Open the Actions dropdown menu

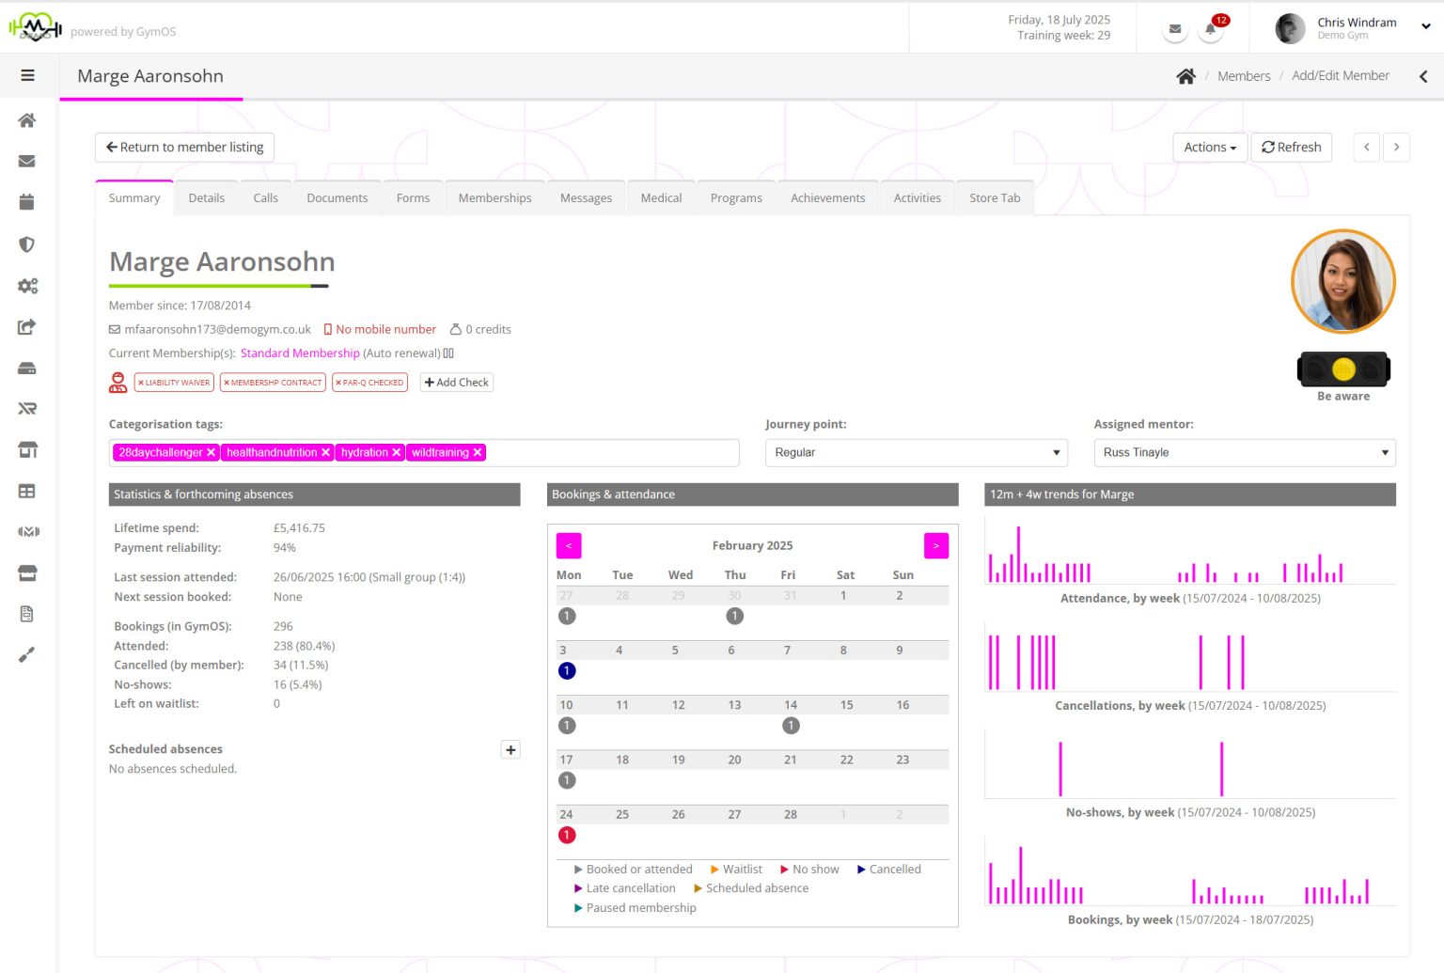(1210, 148)
